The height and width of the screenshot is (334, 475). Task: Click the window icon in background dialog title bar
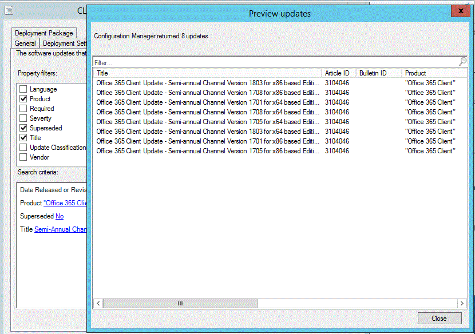[x=9, y=11]
